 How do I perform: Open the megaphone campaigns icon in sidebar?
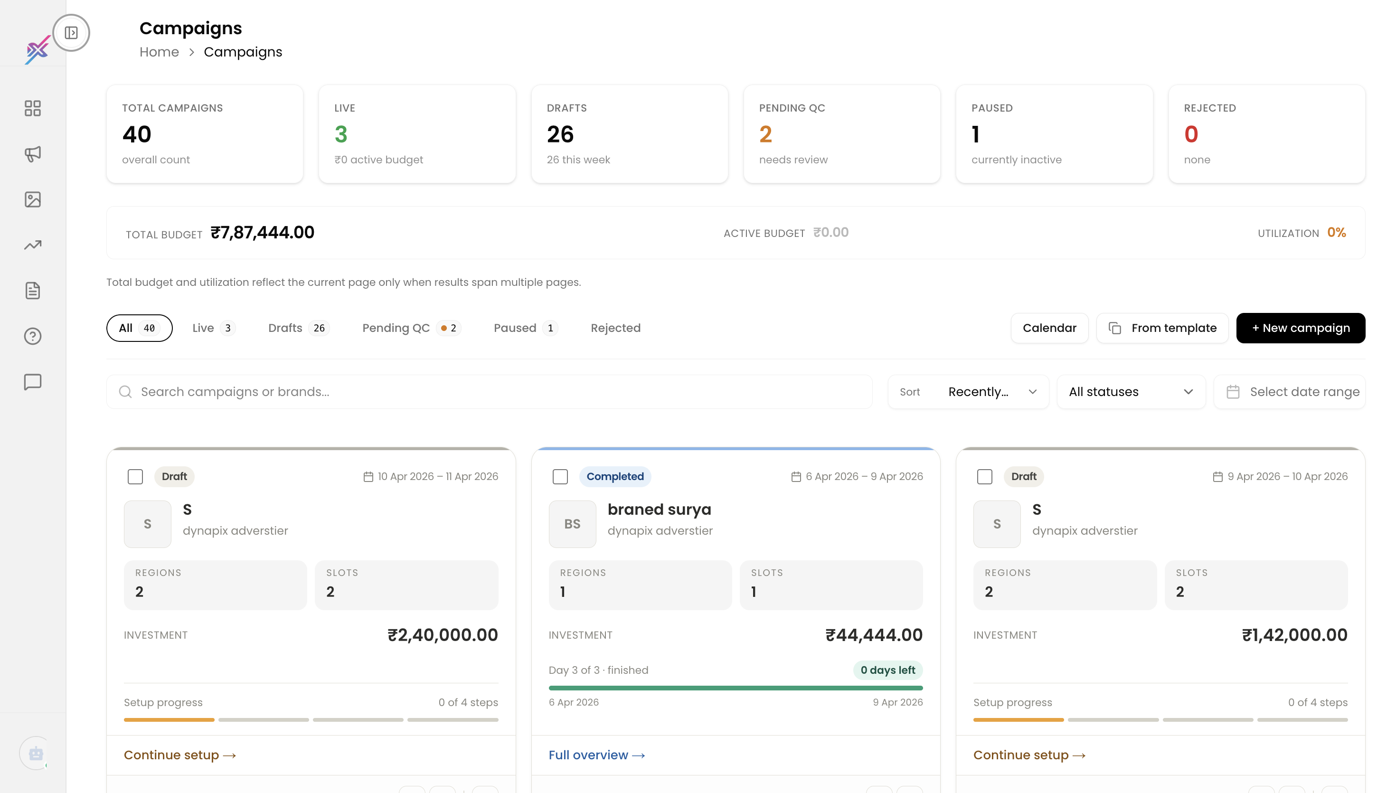(33, 154)
